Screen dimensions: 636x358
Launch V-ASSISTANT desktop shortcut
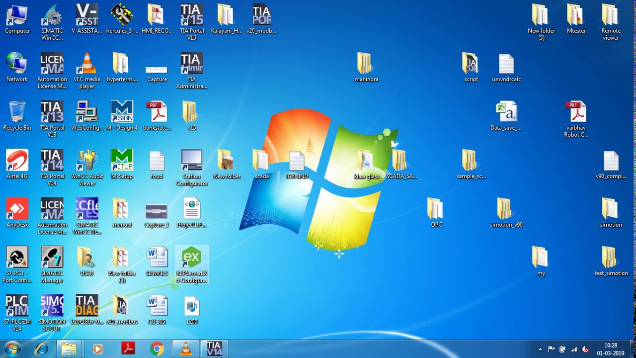(x=87, y=19)
